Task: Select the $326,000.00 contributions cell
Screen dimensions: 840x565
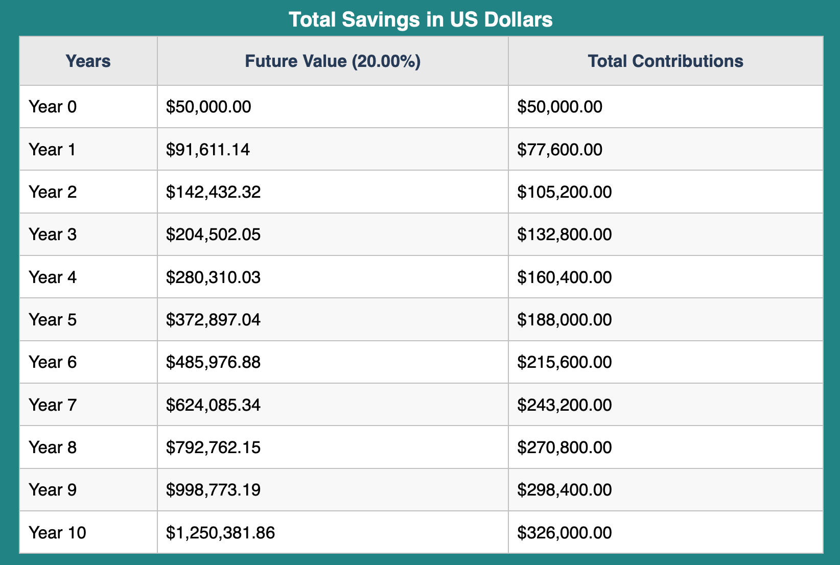Action: [x=564, y=533]
